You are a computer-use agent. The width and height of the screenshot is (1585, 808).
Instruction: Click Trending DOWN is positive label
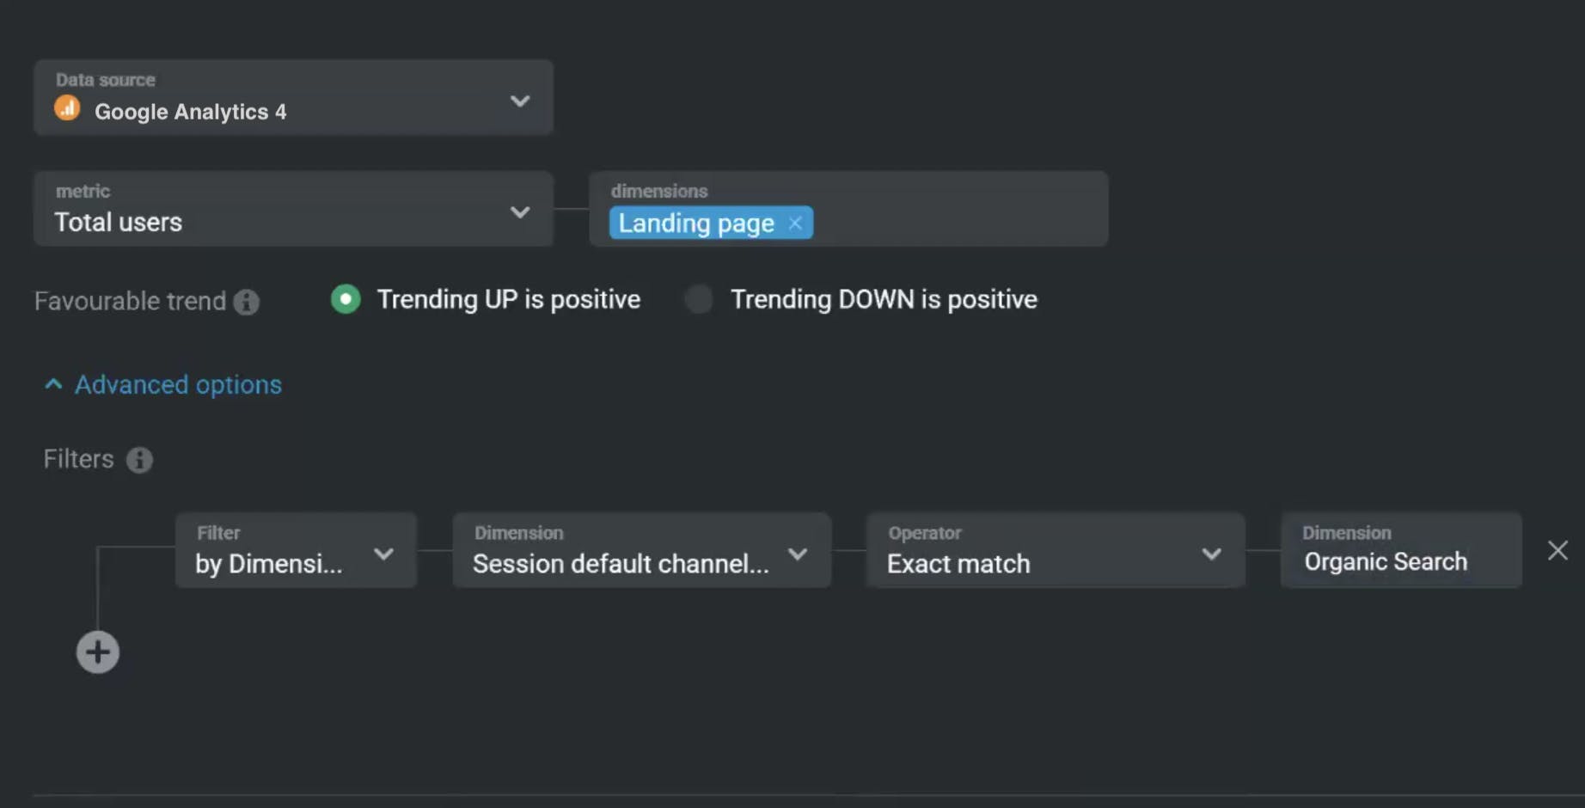tap(884, 299)
